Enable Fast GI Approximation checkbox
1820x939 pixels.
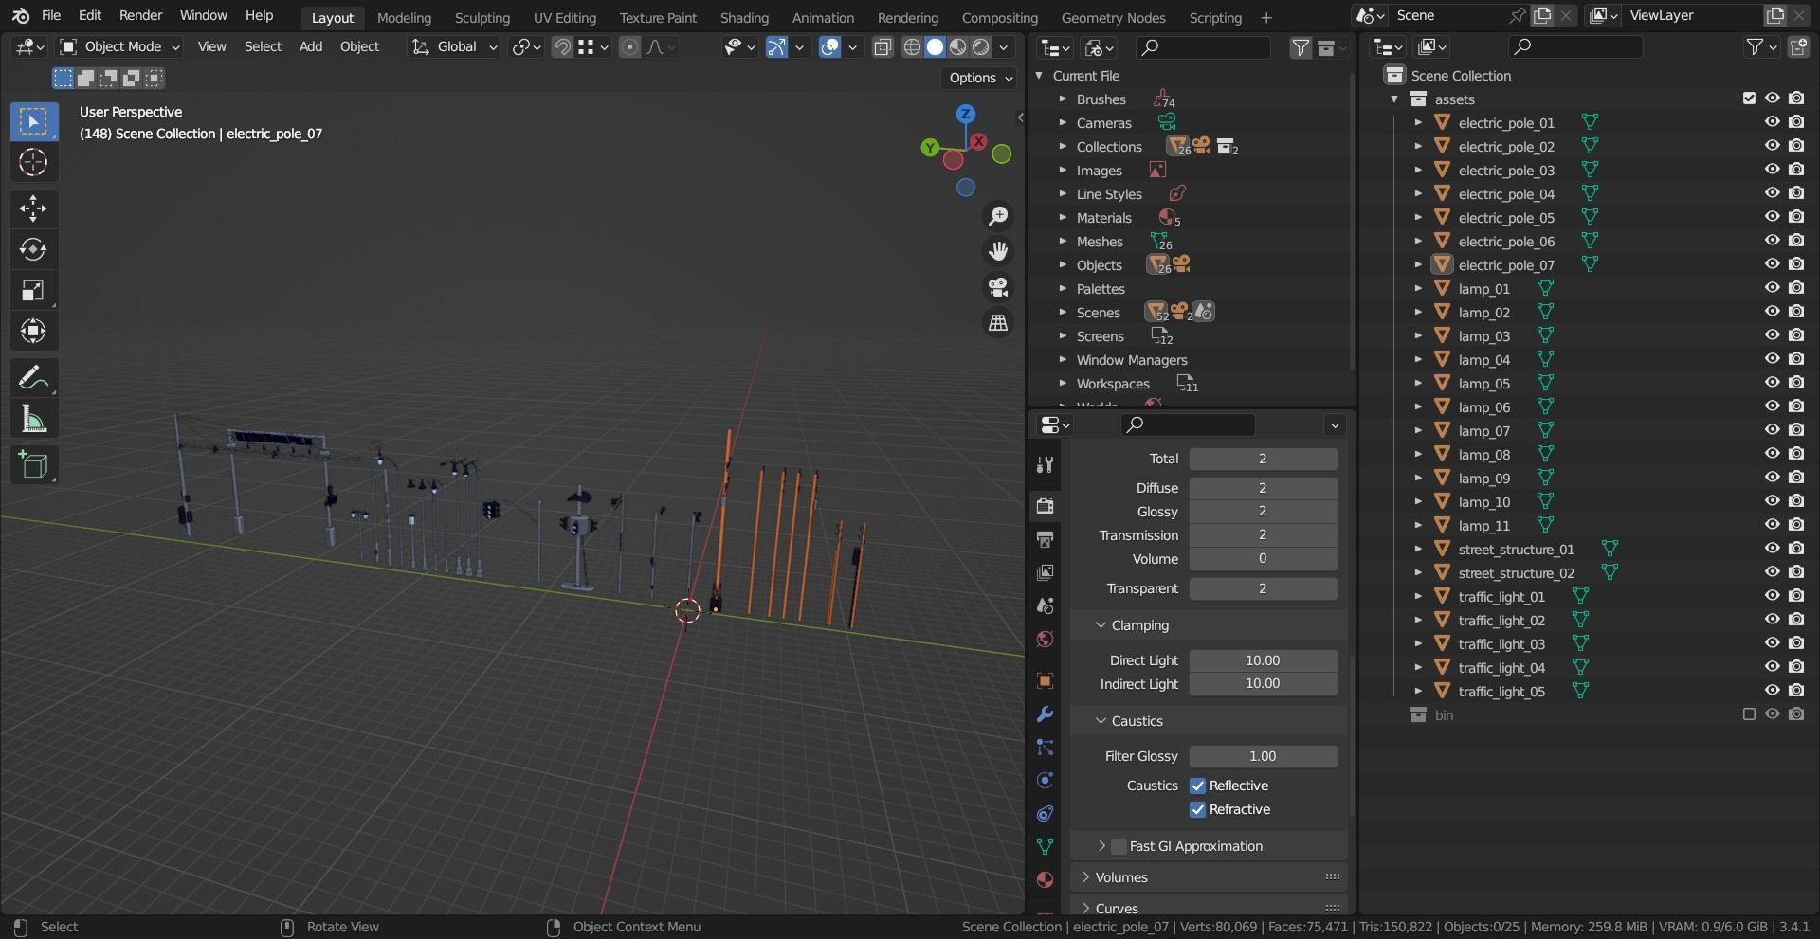1119,846
